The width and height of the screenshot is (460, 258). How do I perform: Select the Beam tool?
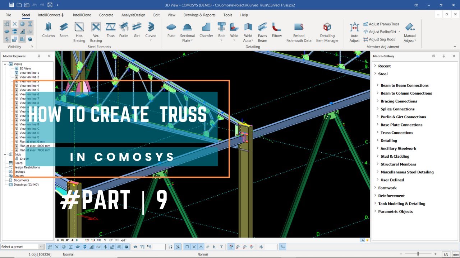tap(64, 30)
